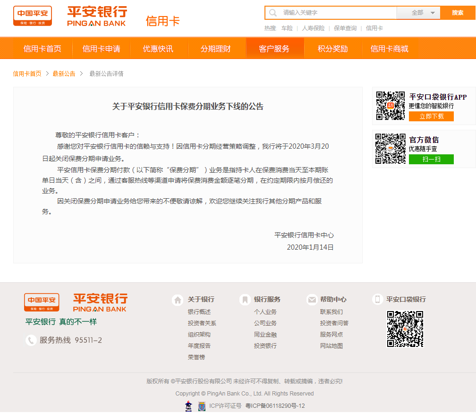This screenshot has height=413, width=476.
Task: Open the 个人业务 footer link
Action: pos(265,312)
